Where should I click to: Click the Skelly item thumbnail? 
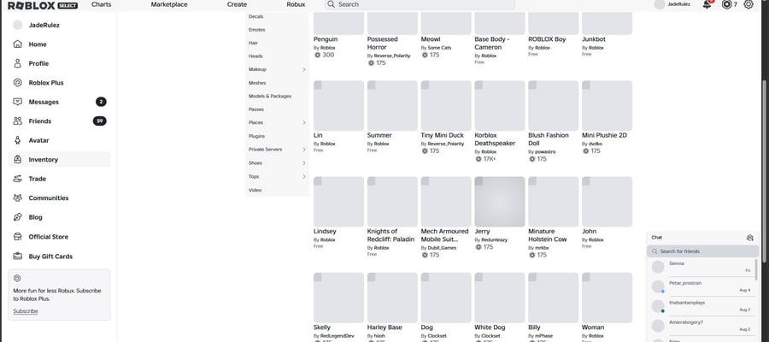(x=338, y=298)
